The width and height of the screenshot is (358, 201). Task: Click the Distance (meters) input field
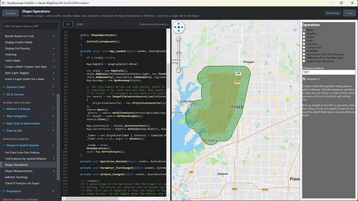point(328,72)
